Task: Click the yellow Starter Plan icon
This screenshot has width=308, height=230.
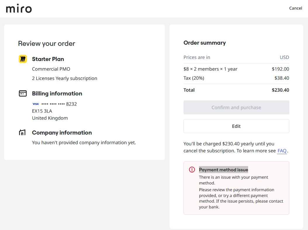Action: [x=23, y=59]
